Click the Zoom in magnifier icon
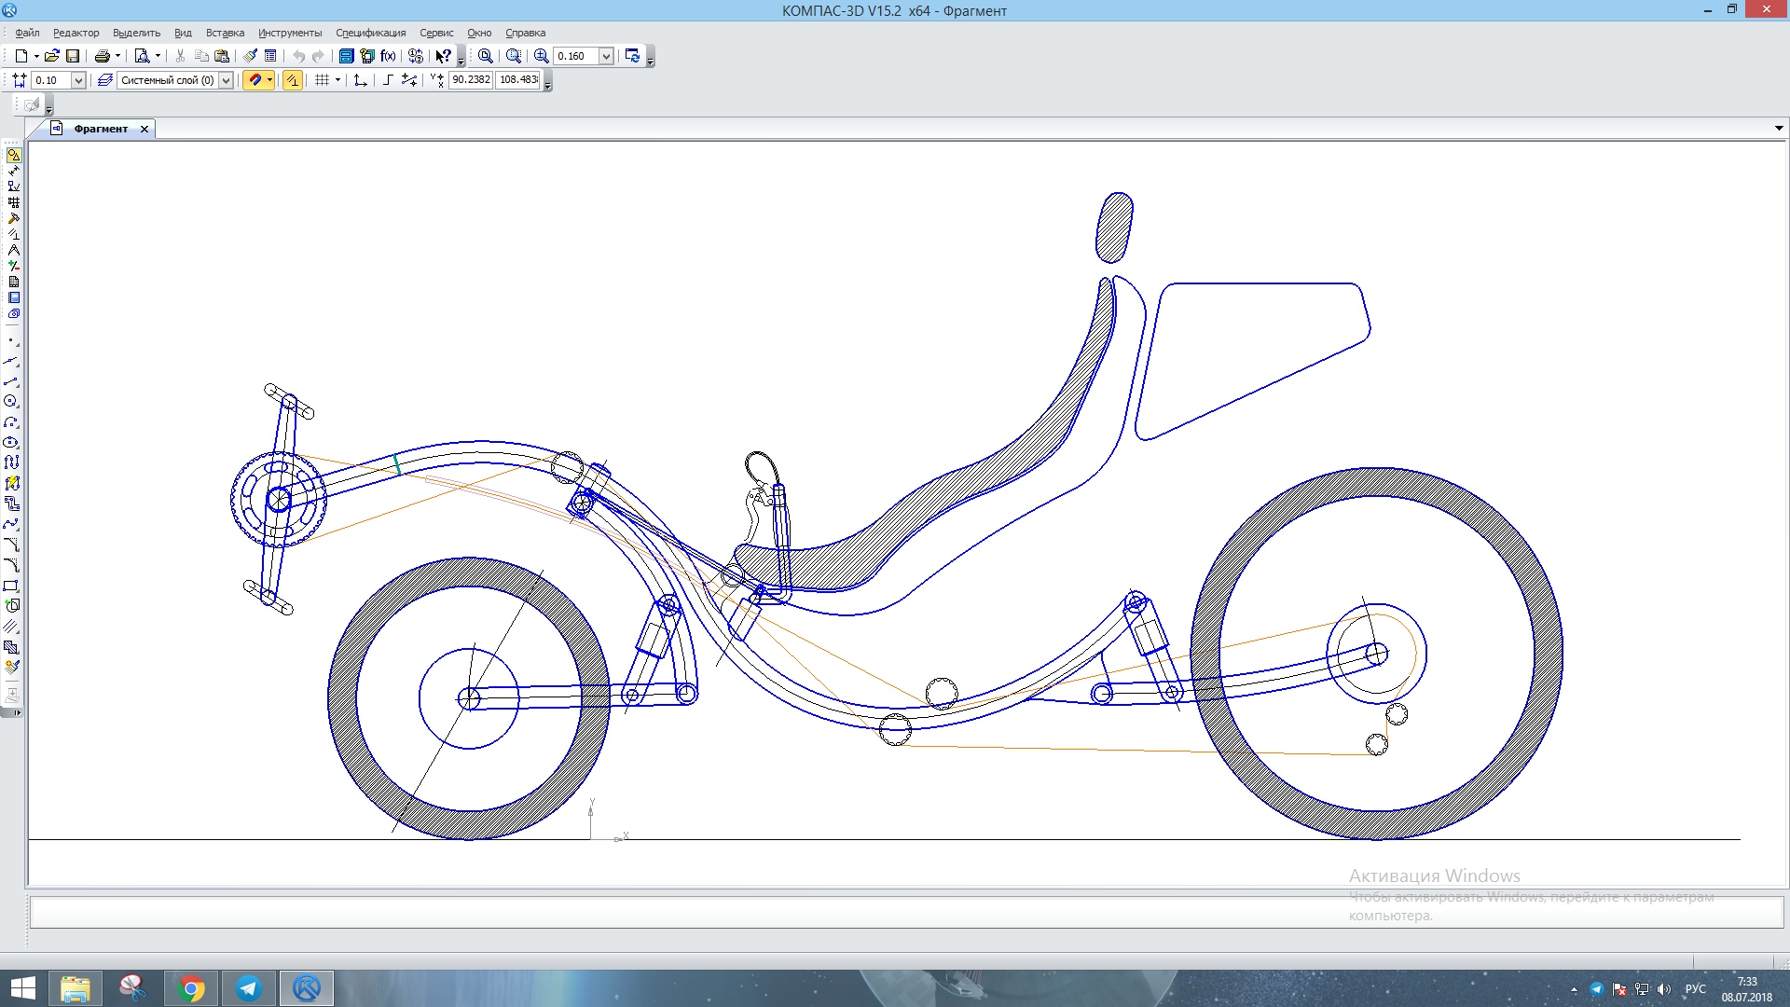Image resolution: width=1790 pixels, height=1007 pixels. [x=541, y=56]
